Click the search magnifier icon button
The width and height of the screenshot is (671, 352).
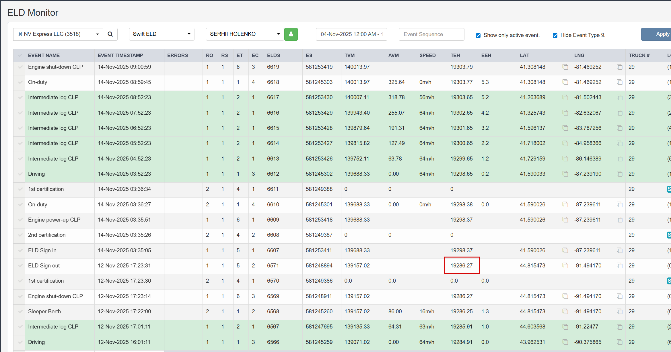tap(110, 34)
